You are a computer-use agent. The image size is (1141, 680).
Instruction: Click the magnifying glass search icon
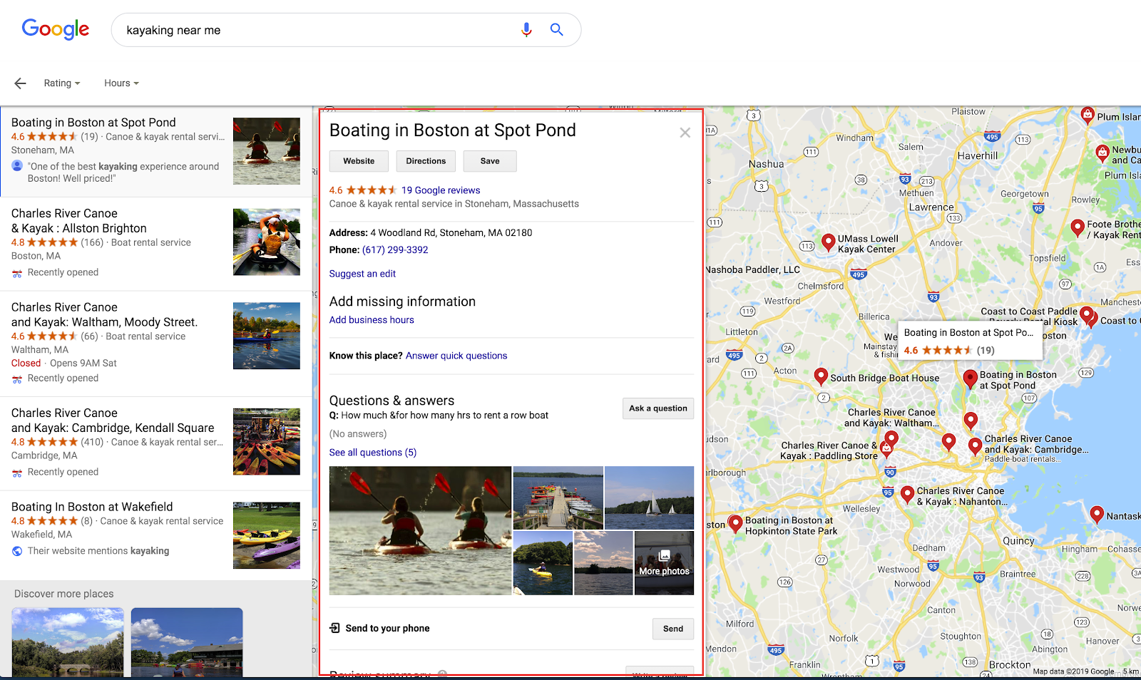(x=557, y=30)
